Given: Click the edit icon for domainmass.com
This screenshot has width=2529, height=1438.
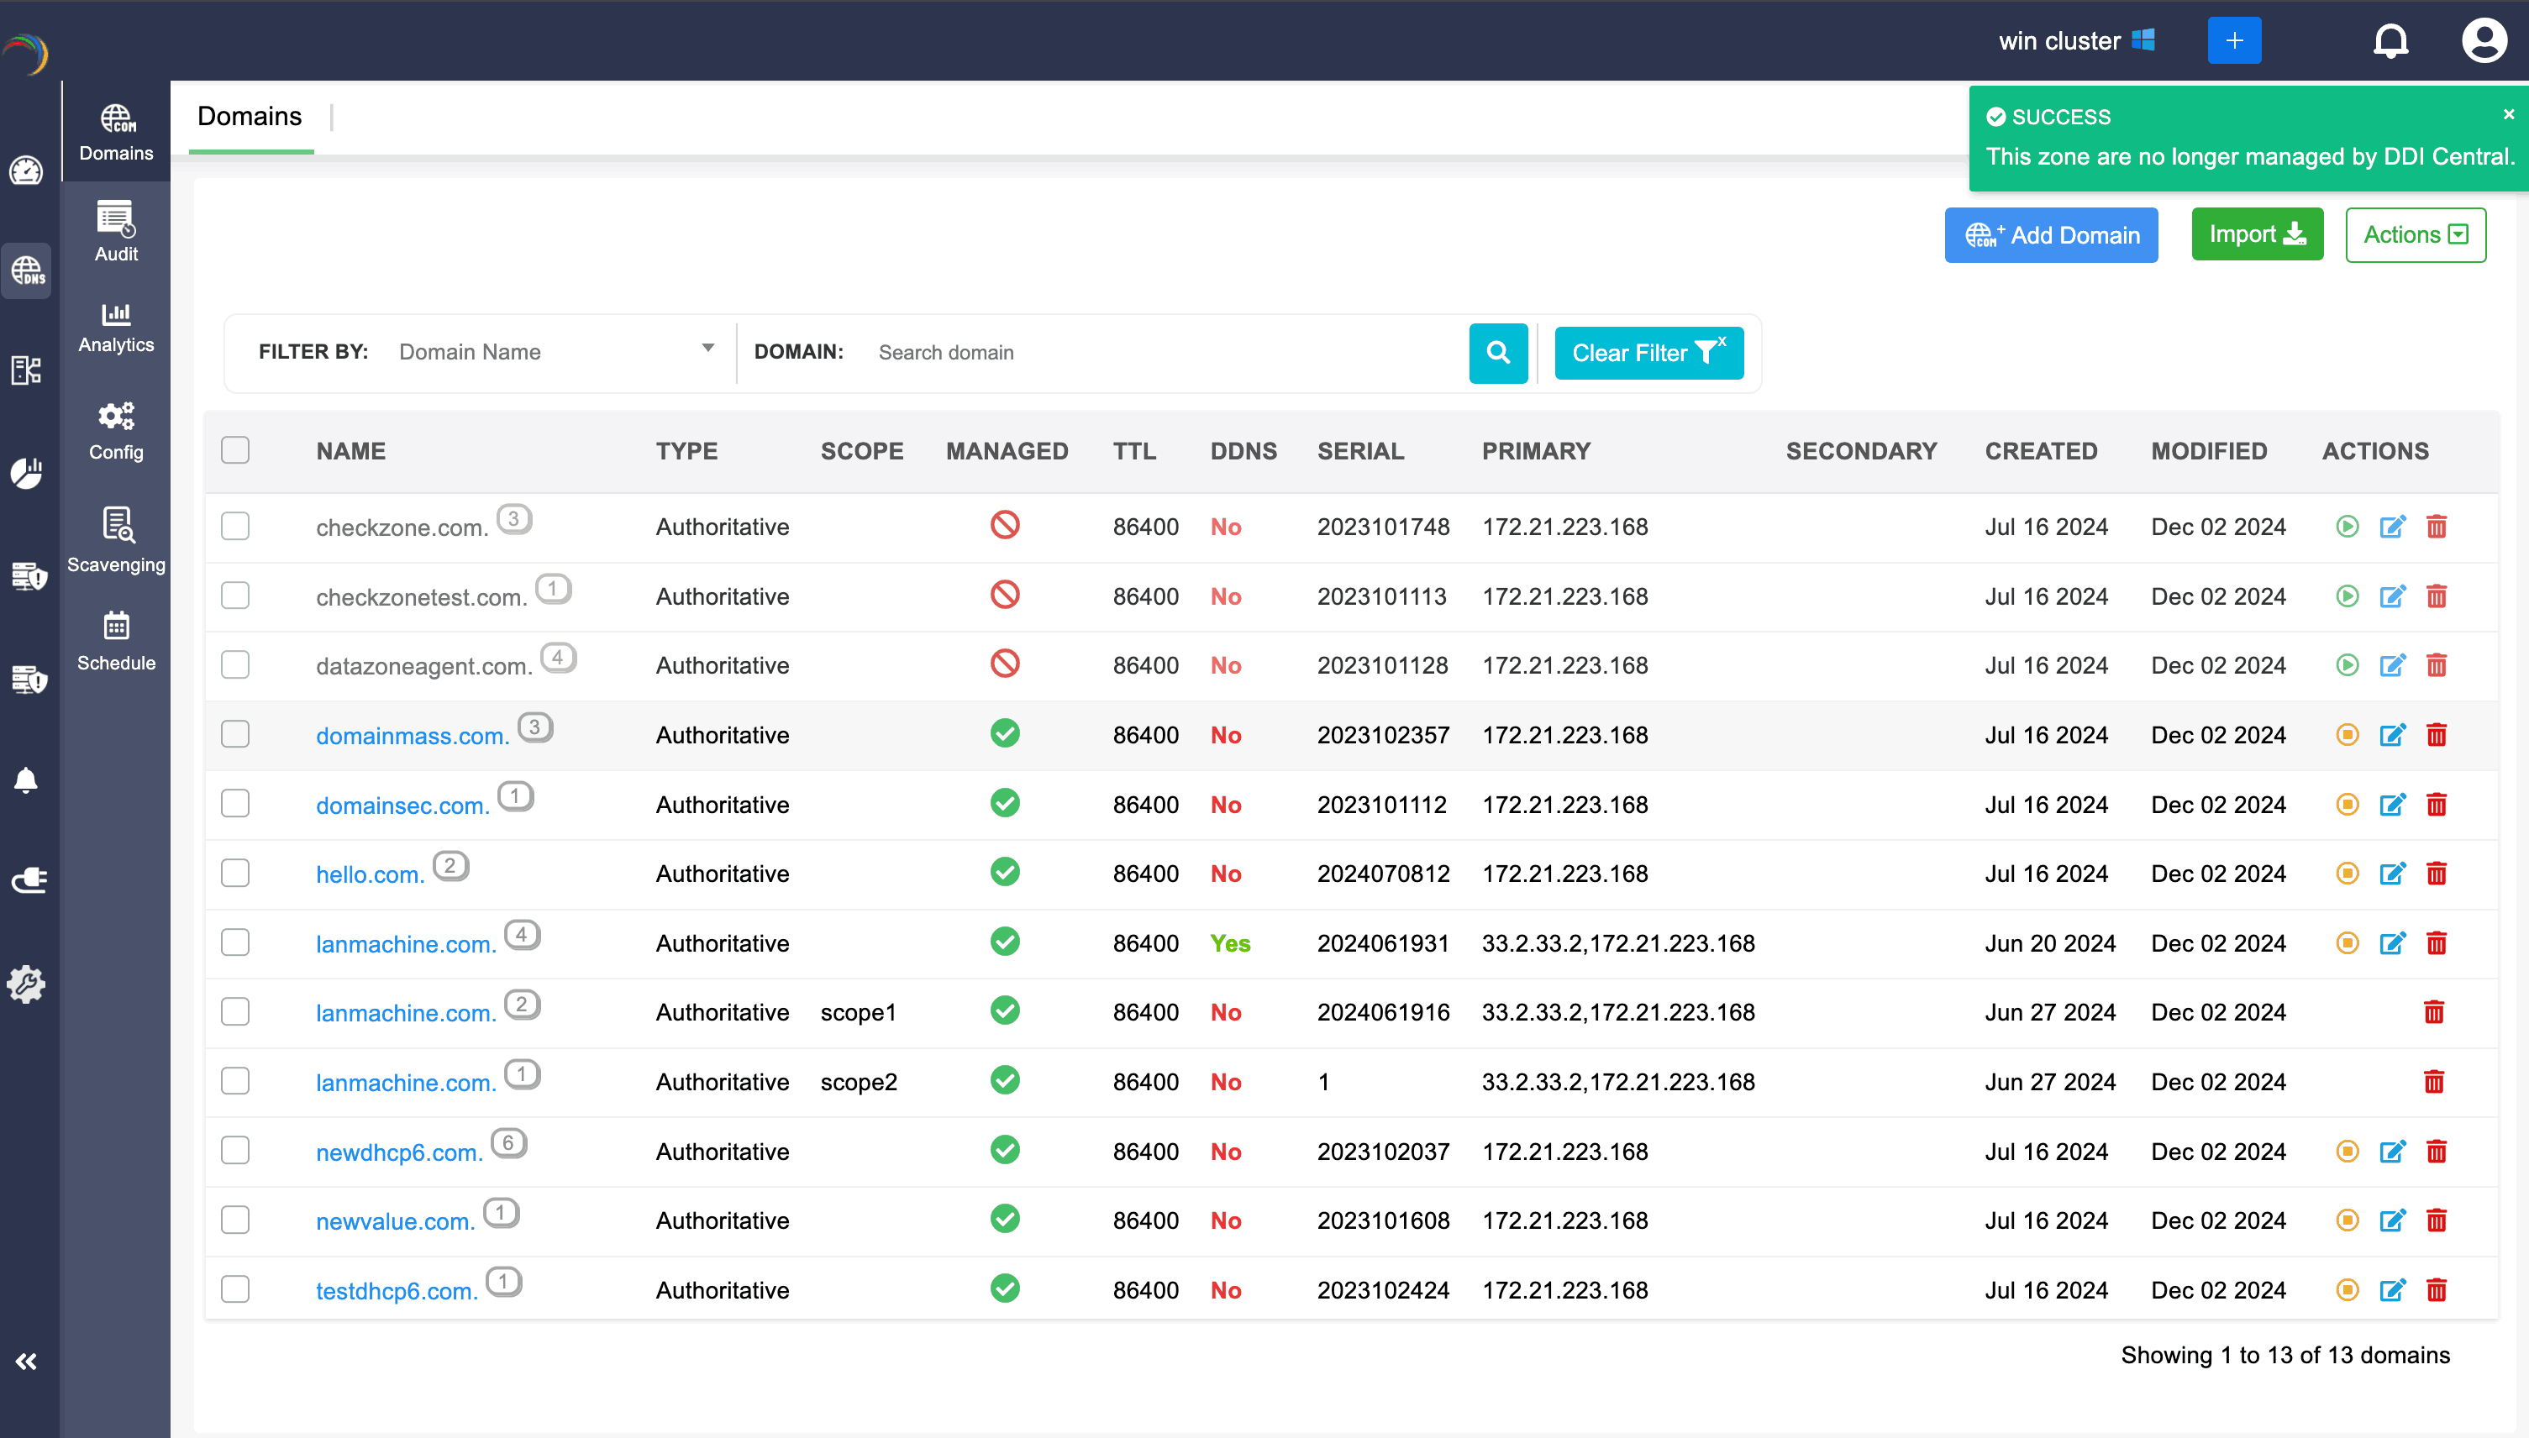Looking at the screenshot, I should 2392,735.
